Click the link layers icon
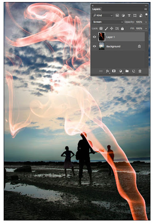 pos(101,71)
